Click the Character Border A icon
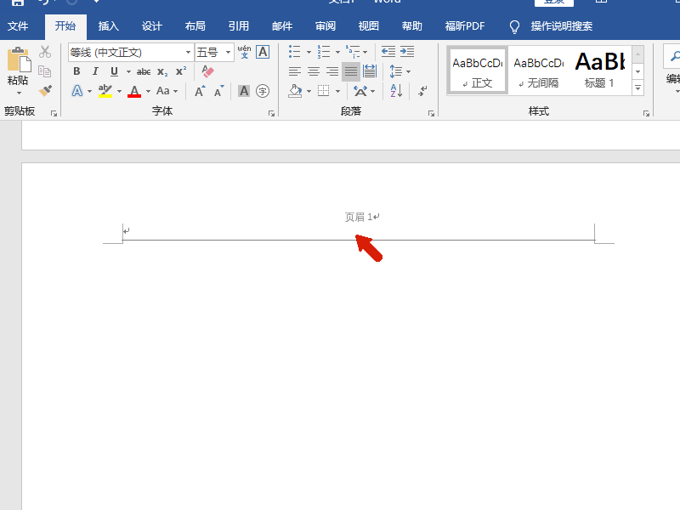The width and height of the screenshot is (680, 510). 263,52
